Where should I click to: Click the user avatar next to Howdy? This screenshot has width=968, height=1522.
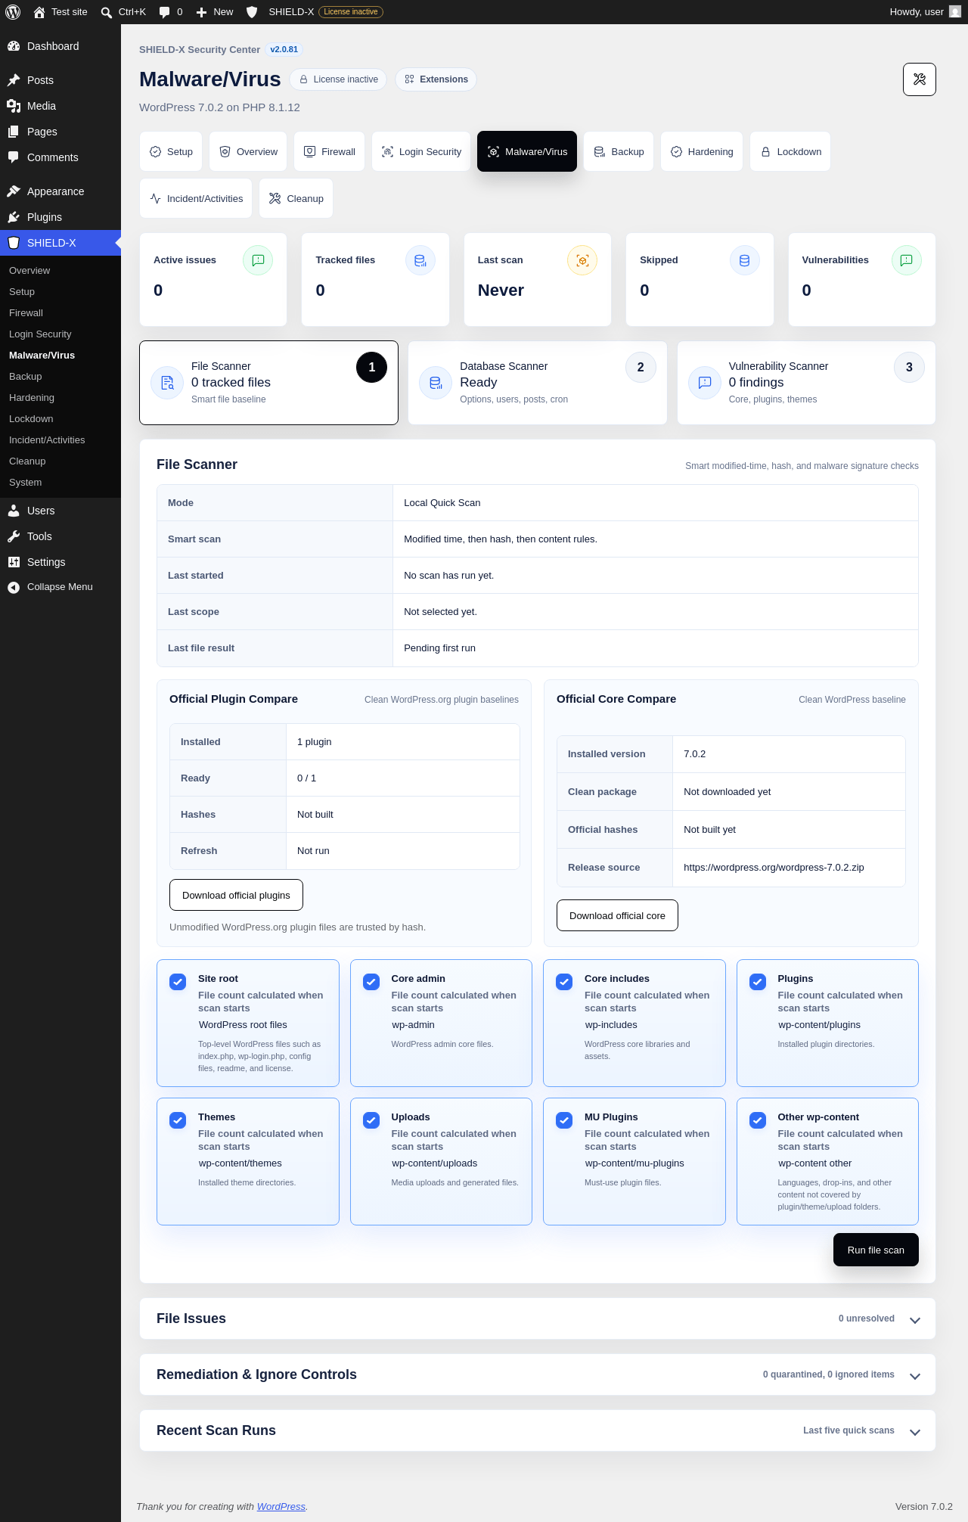tap(955, 12)
